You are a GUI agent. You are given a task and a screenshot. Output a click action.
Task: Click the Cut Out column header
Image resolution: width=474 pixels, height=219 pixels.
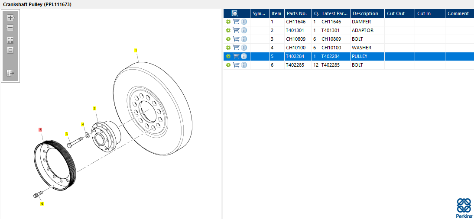[x=399, y=13]
